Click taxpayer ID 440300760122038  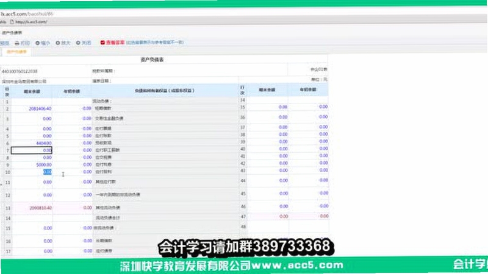(x=20, y=71)
